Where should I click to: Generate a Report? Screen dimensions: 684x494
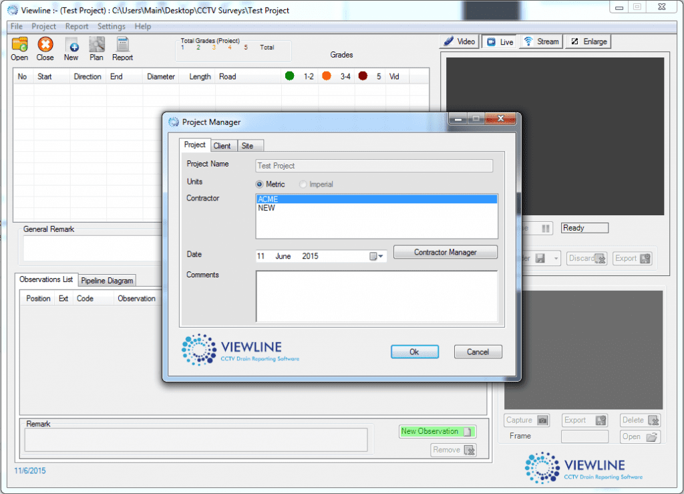point(122,47)
